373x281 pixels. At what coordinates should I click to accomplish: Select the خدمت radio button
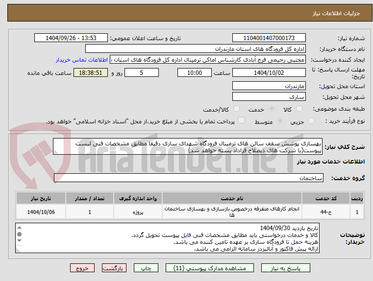click(272, 109)
